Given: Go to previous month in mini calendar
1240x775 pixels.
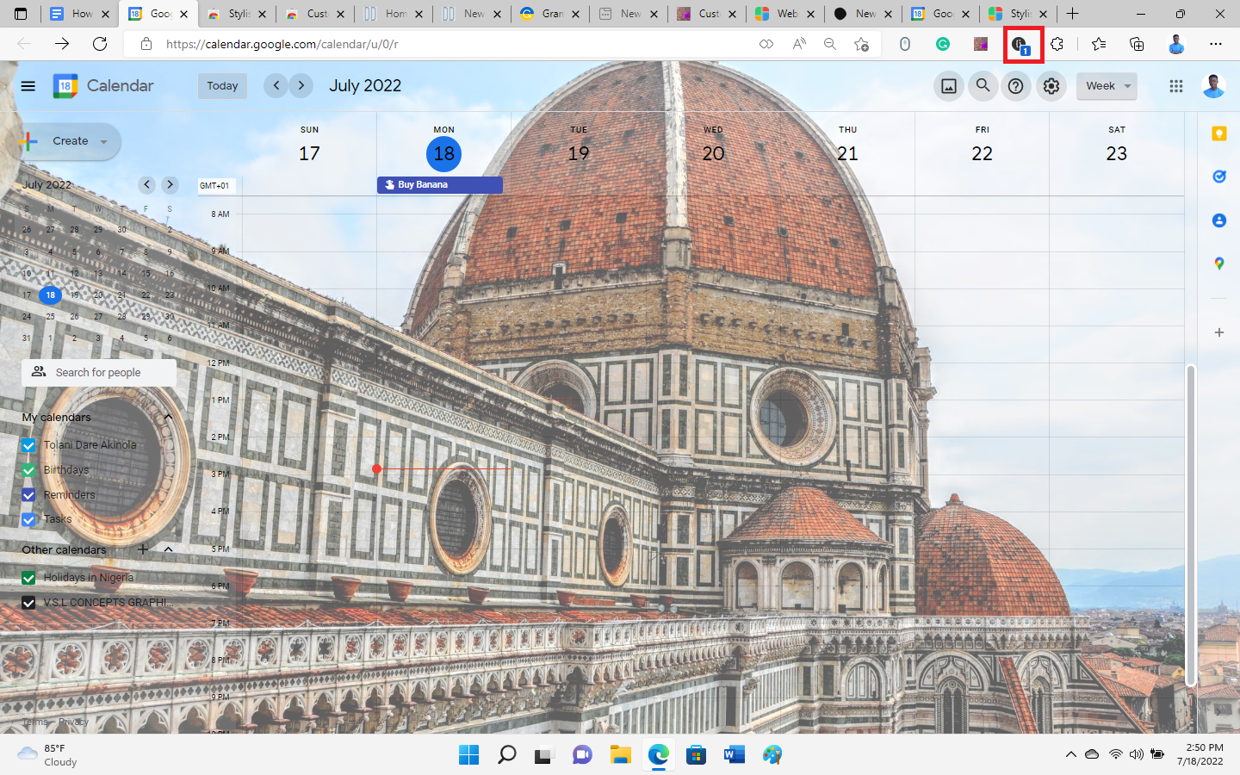Looking at the screenshot, I should pyautogui.click(x=147, y=184).
